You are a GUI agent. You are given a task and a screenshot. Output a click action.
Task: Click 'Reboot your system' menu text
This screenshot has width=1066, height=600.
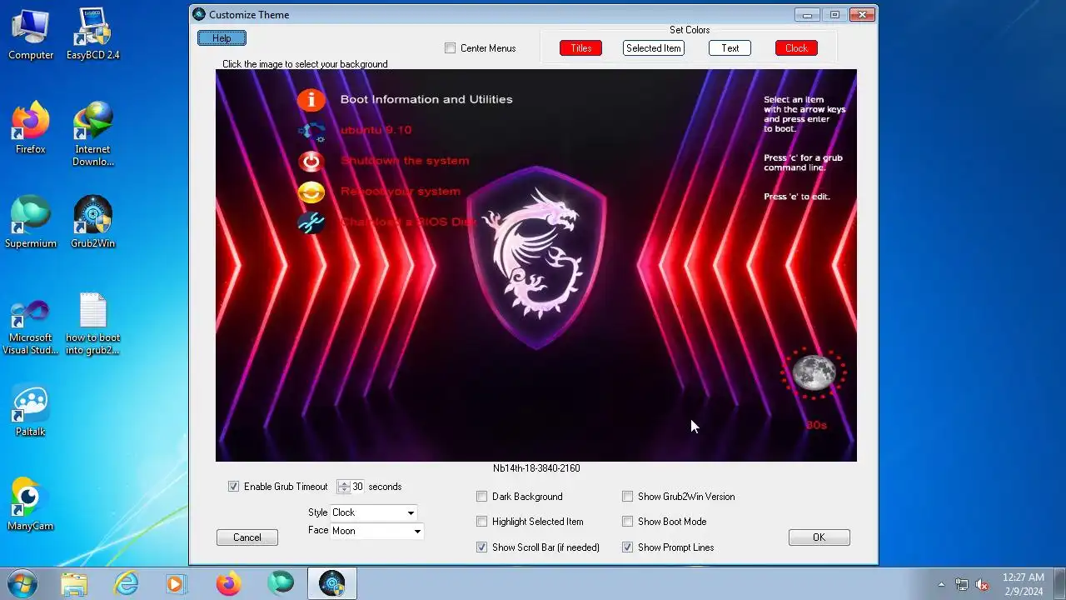click(x=401, y=192)
